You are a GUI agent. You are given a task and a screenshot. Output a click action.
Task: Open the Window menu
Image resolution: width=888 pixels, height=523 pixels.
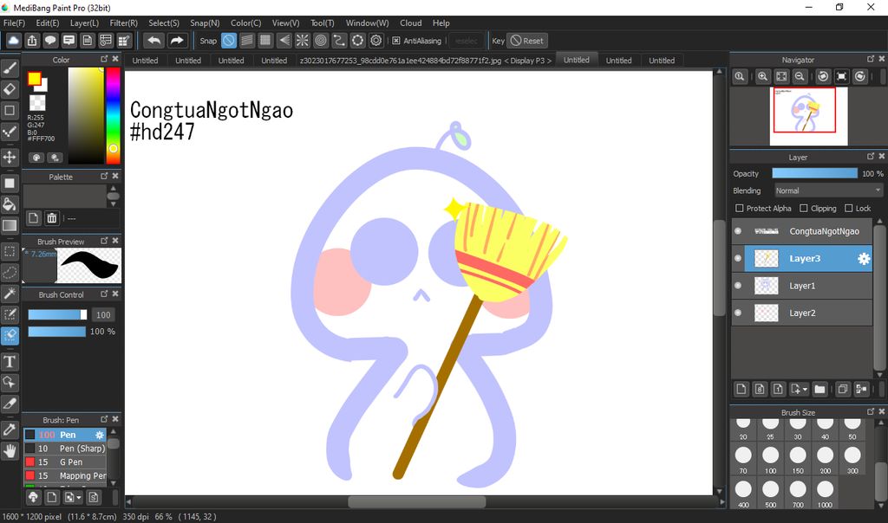tap(367, 23)
